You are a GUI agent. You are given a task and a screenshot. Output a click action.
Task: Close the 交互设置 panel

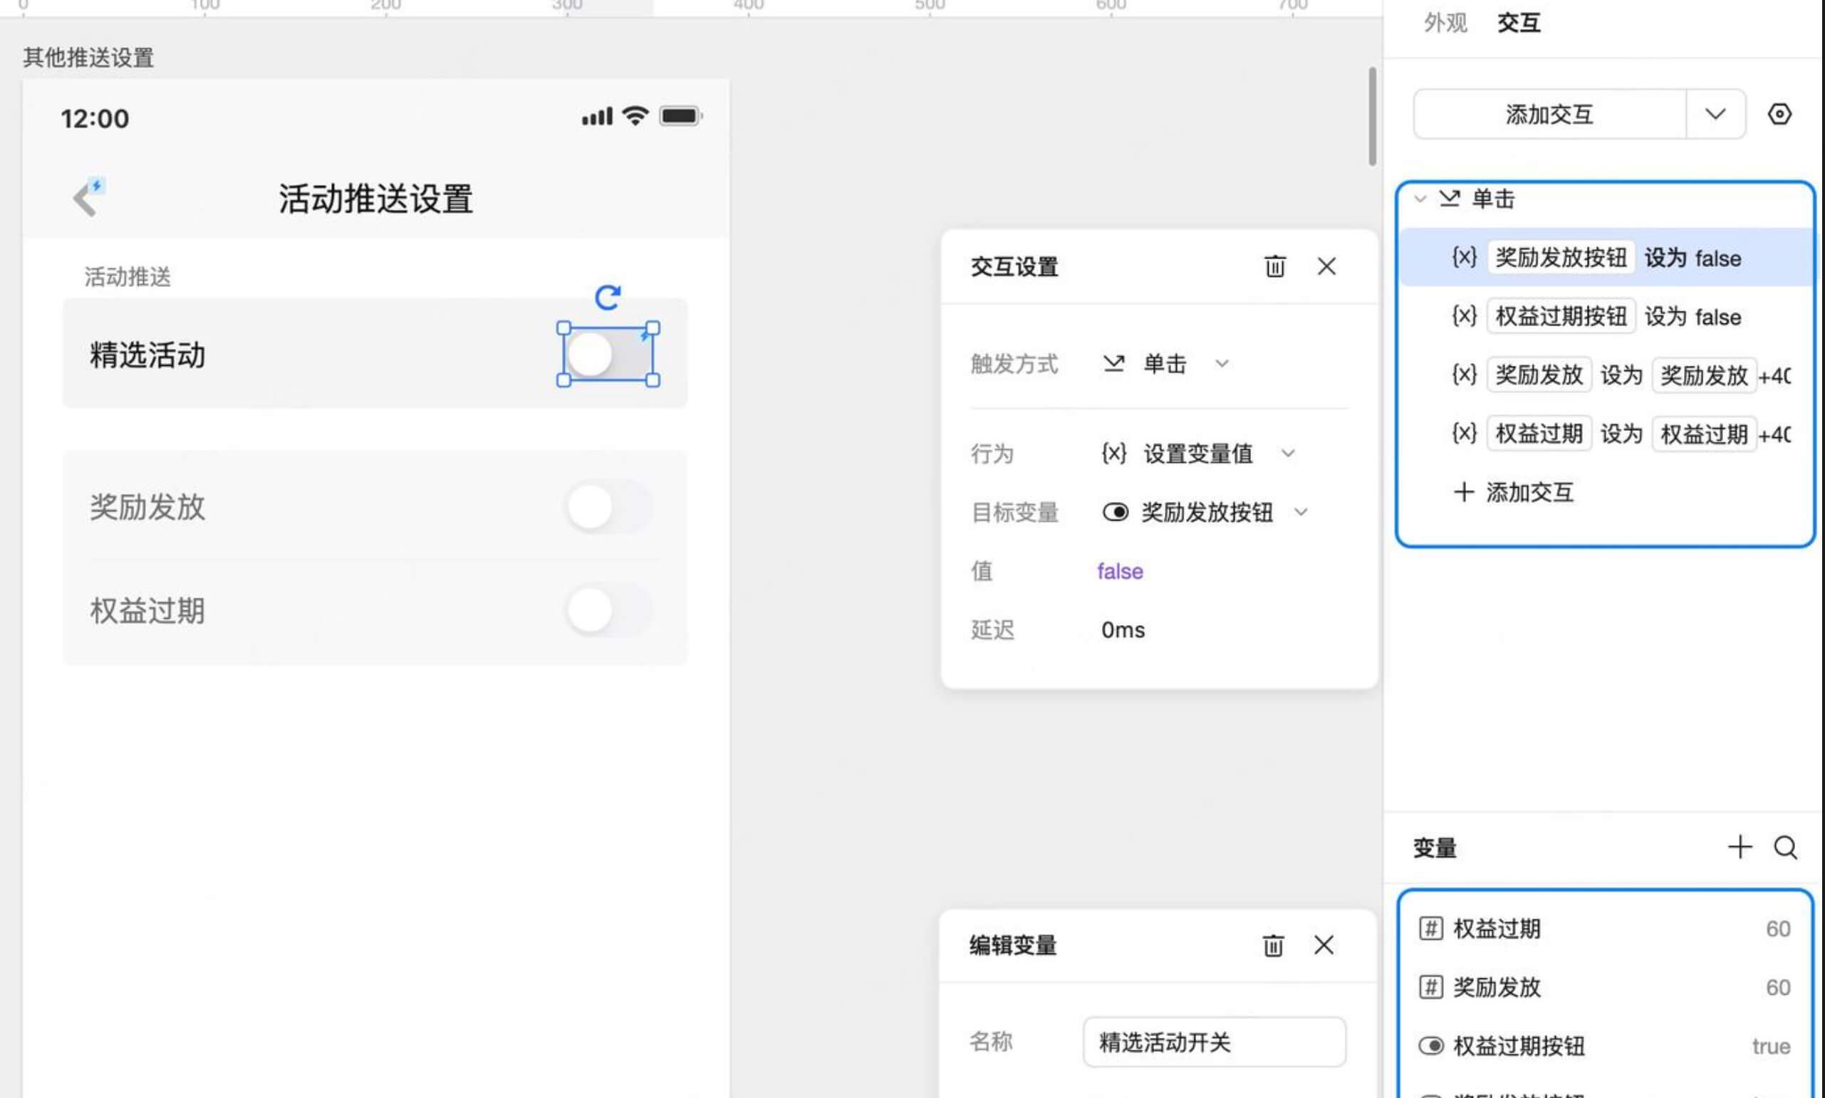click(1326, 266)
